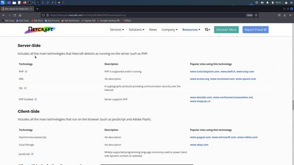The width and height of the screenshot is (294, 165).
Task: Select the terminal window button in the taskbar
Action: [64, 3]
